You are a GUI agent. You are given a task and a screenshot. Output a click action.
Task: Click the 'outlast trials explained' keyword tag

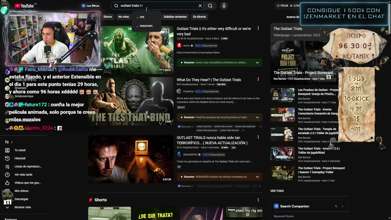click(x=245, y=127)
